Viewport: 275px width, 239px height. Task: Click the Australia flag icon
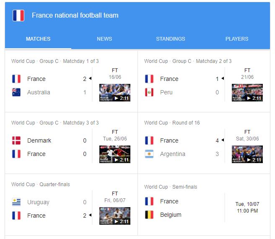coord(16,92)
